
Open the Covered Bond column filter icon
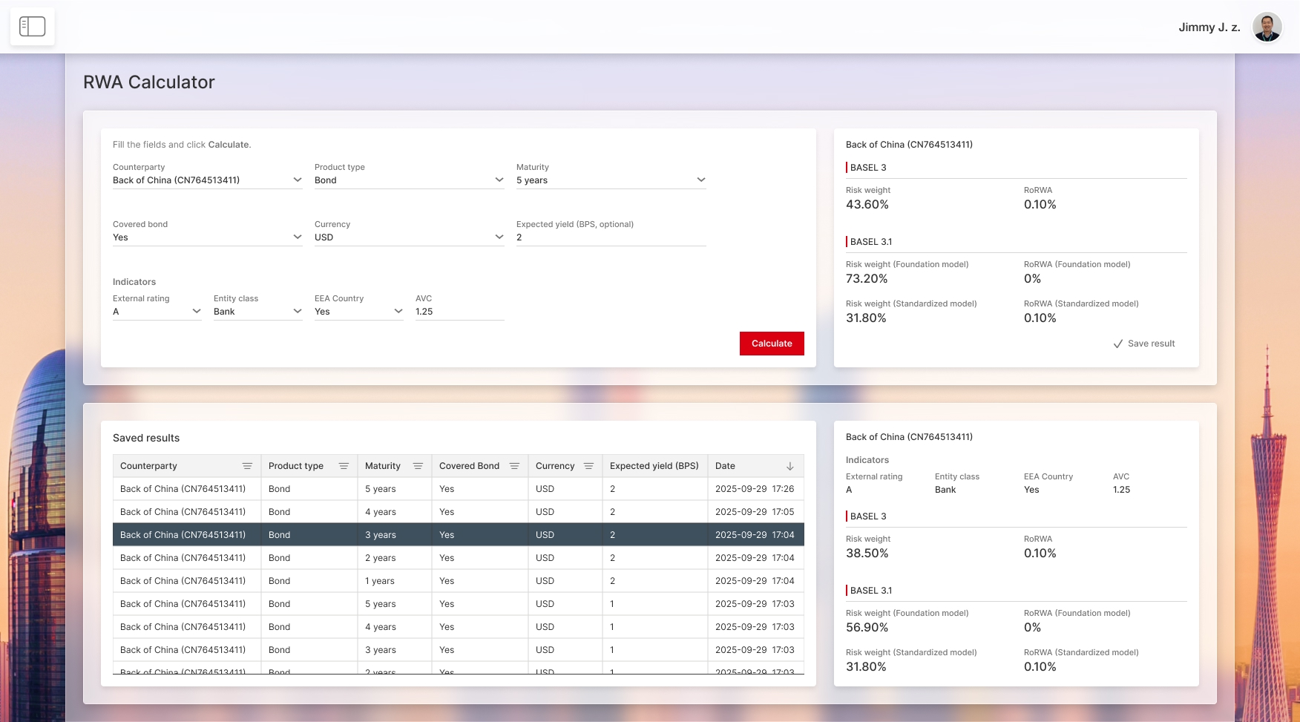514,466
